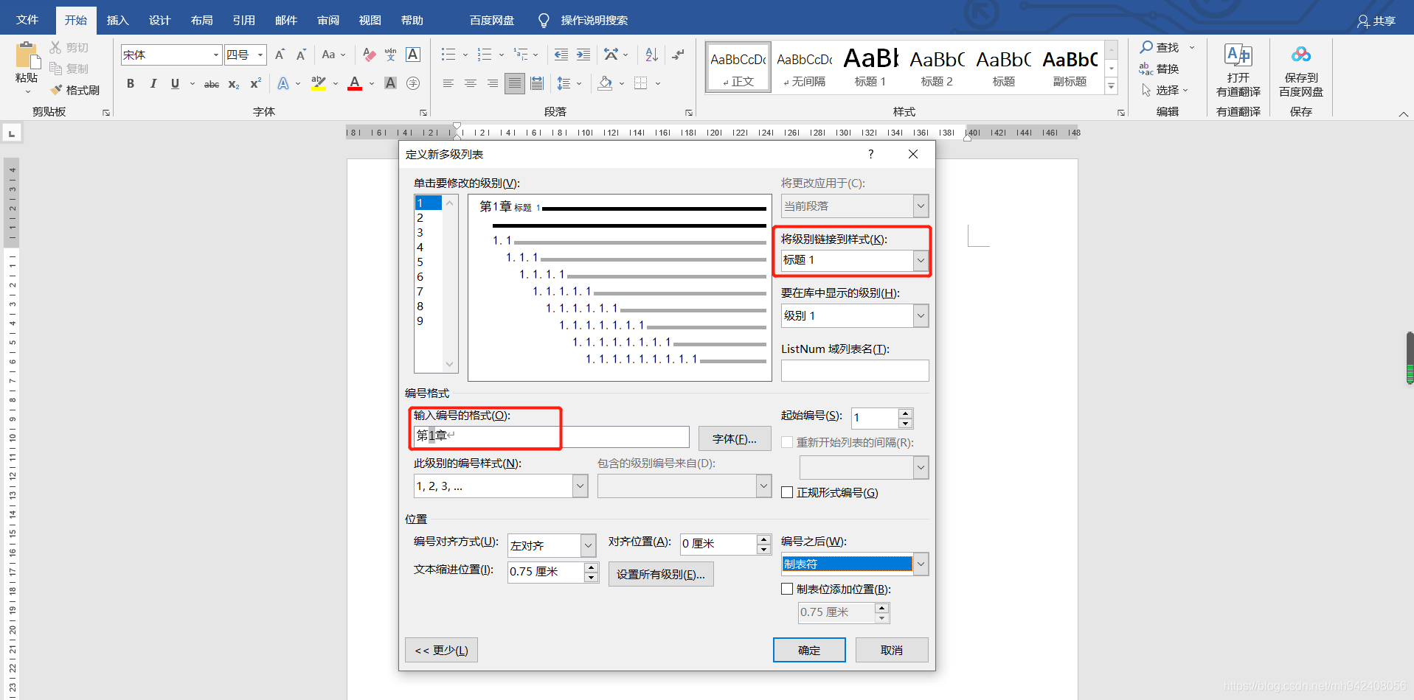1414x700 pixels.
Task: Click the Sort (A-Z) icon
Action: click(x=651, y=55)
